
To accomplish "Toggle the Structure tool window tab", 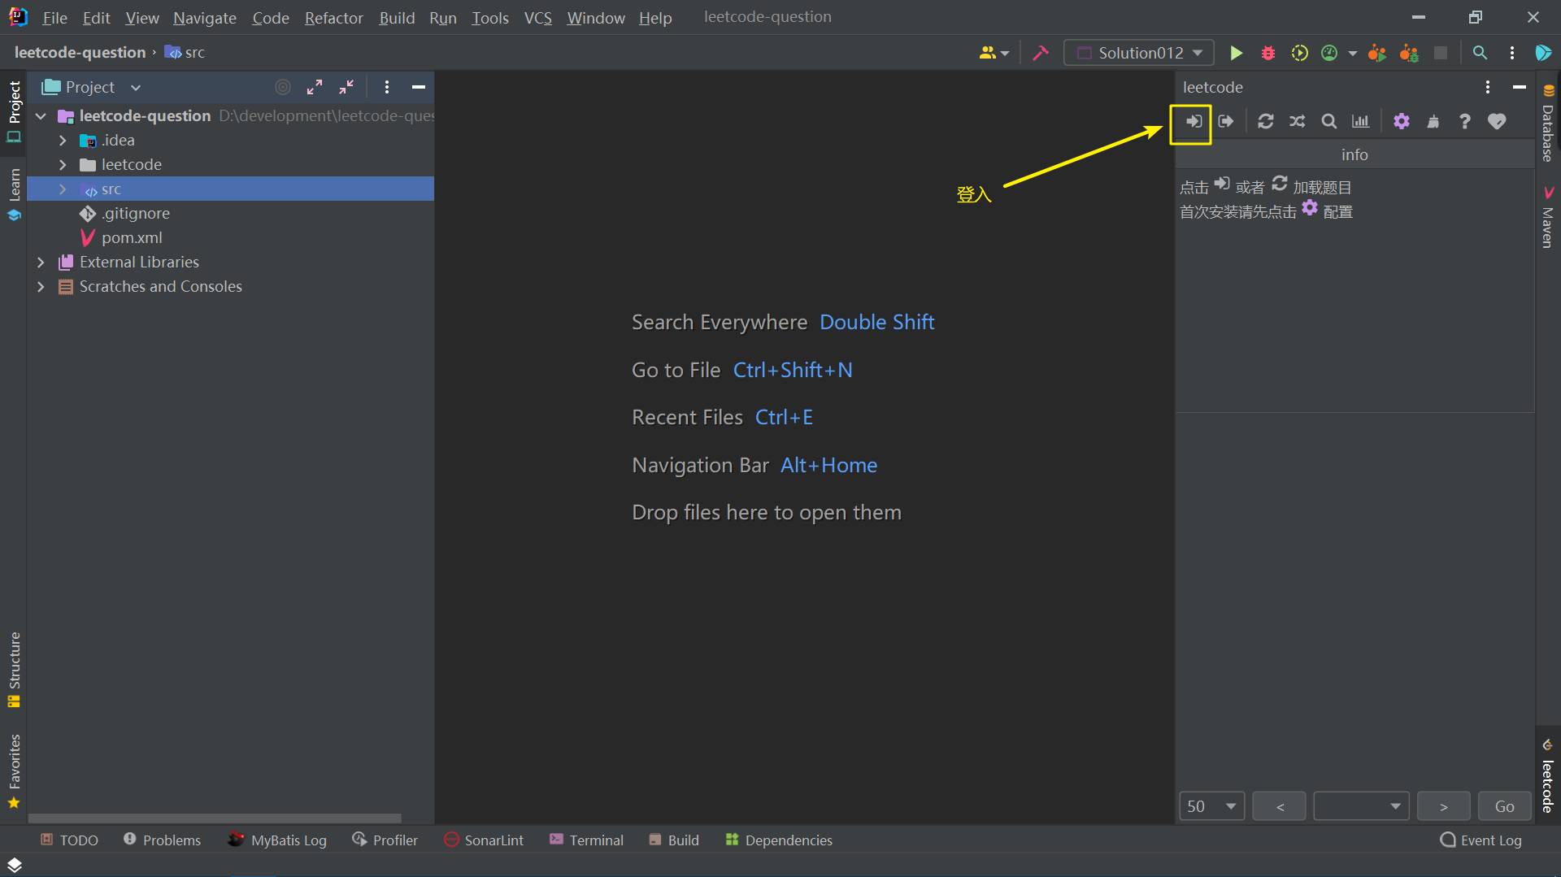I will [14, 669].
